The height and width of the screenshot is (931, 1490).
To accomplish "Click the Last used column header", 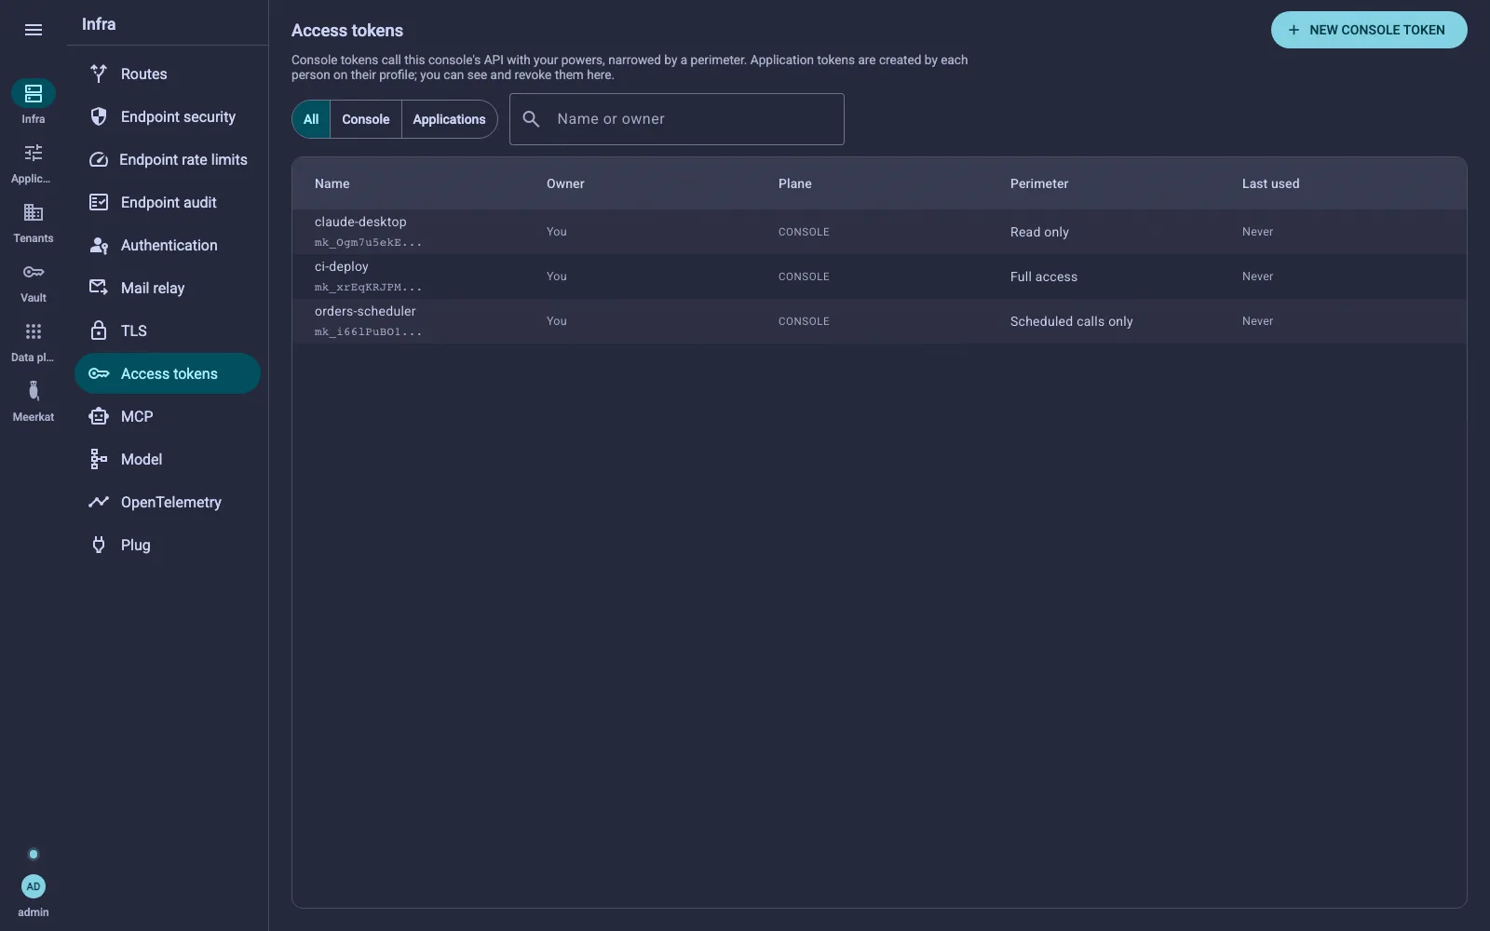I will point(1270,183).
